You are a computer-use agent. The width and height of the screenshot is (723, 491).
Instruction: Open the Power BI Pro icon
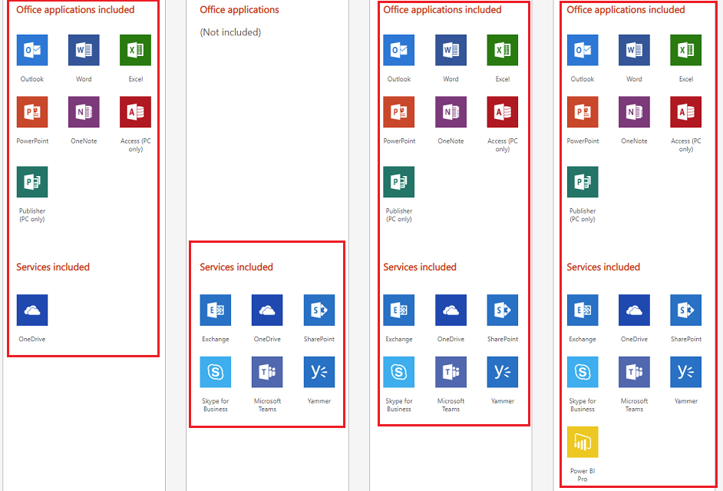pyautogui.click(x=583, y=442)
